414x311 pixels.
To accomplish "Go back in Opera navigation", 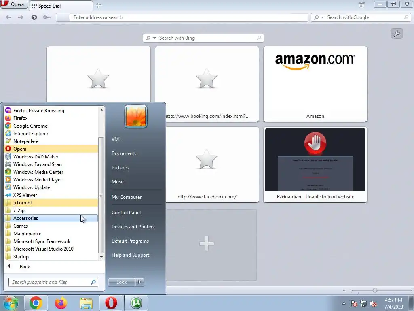I will tap(8, 17).
